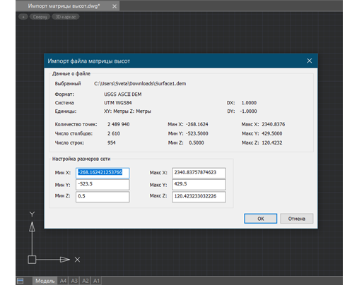
Task: Click the Мин Z info value 0.5000
Action: pyautogui.click(x=197, y=142)
